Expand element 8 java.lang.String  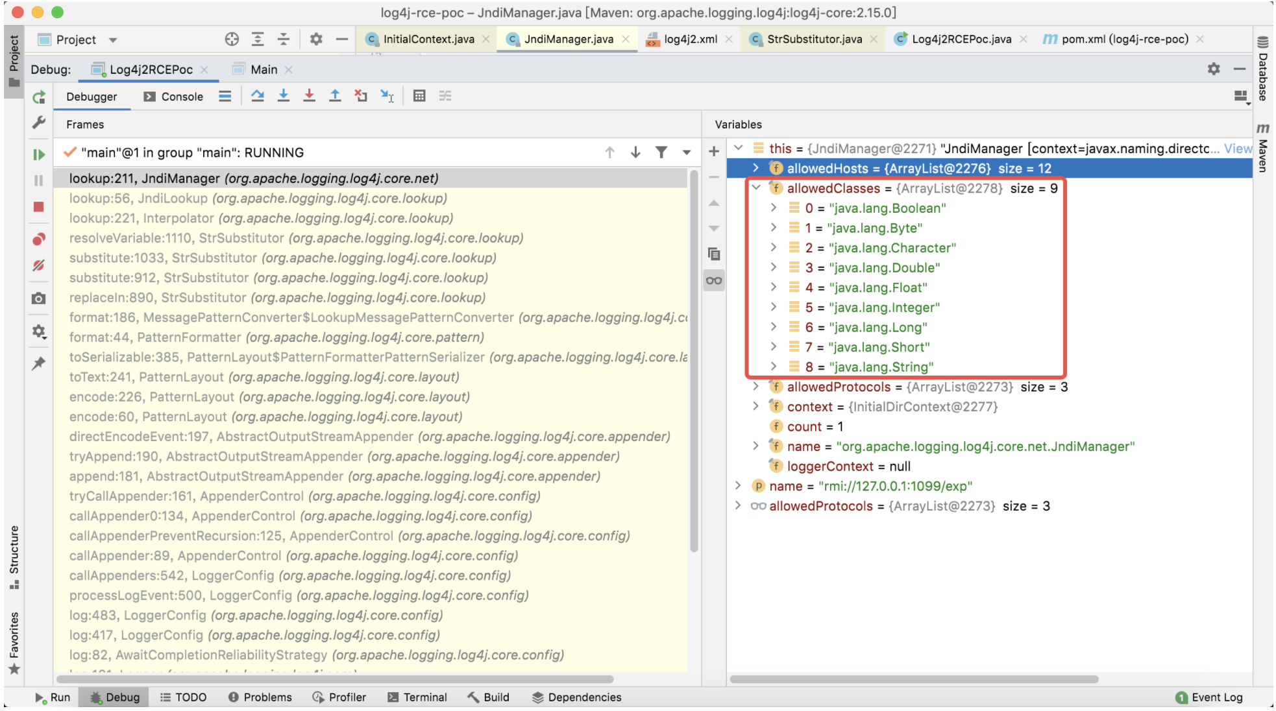pyautogui.click(x=774, y=367)
